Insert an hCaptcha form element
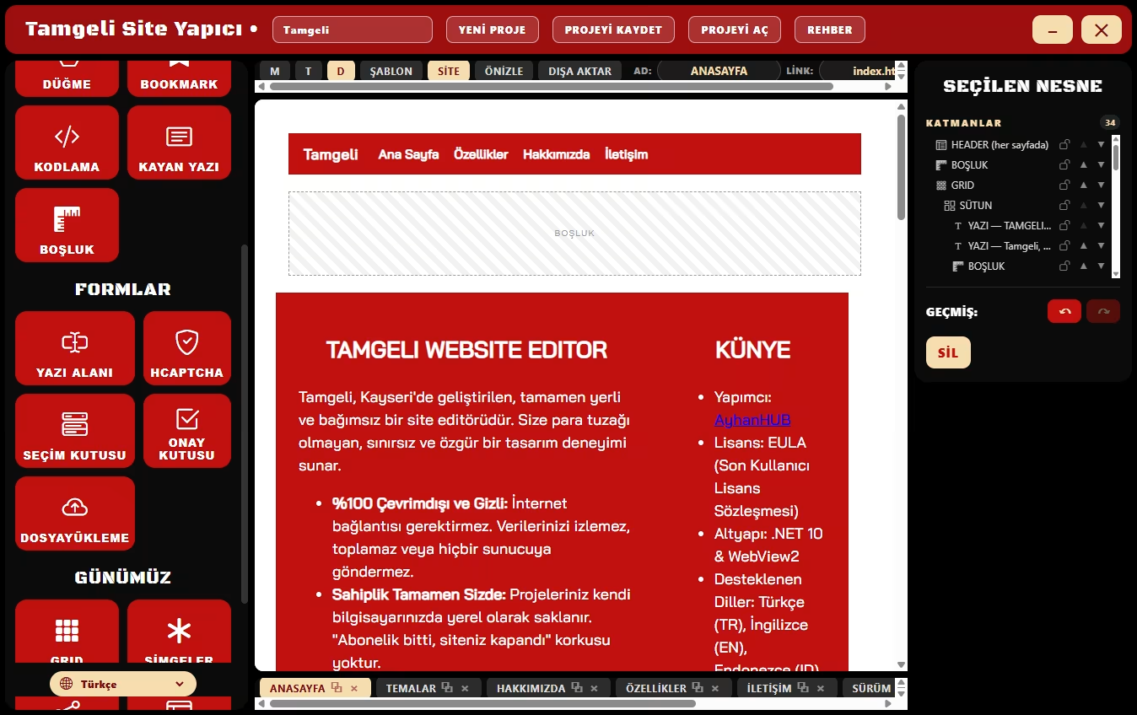The width and height of the screenshot is (1137, 715). pyautogui.click(x=187, y=348)
